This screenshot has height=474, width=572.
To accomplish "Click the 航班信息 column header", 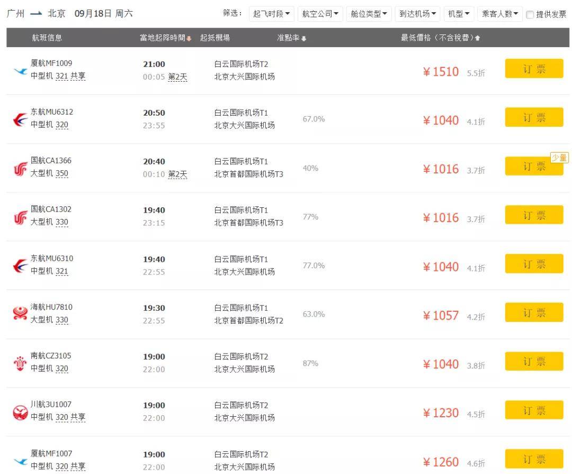I will (x=47, y=38).
